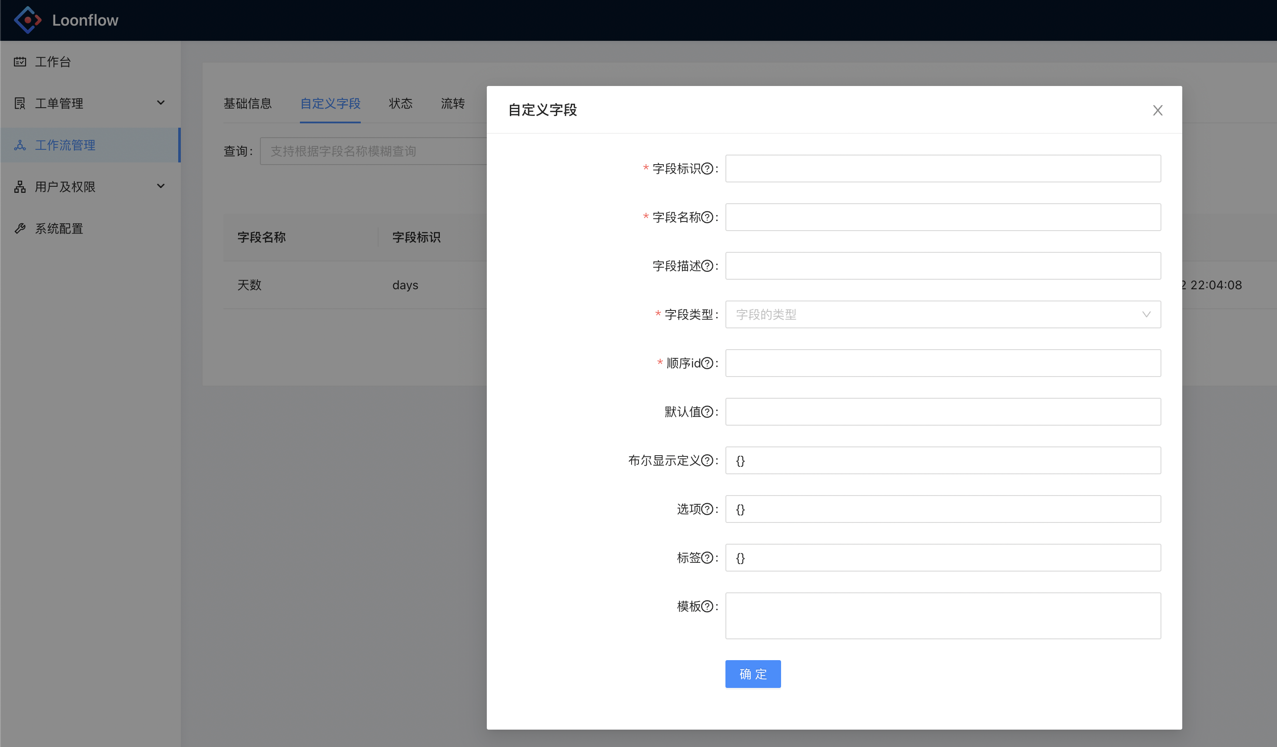This screenshot has height=747, width=1277.
Task: Open the 字段类型 dropdown
Action: tap(943, 314)
